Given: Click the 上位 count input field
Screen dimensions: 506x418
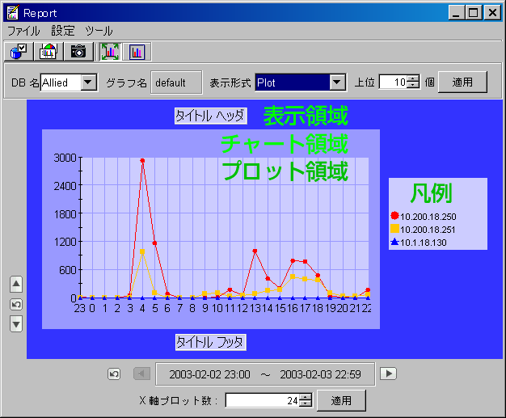Looking at the screenshot, I should tap(393, 82).
